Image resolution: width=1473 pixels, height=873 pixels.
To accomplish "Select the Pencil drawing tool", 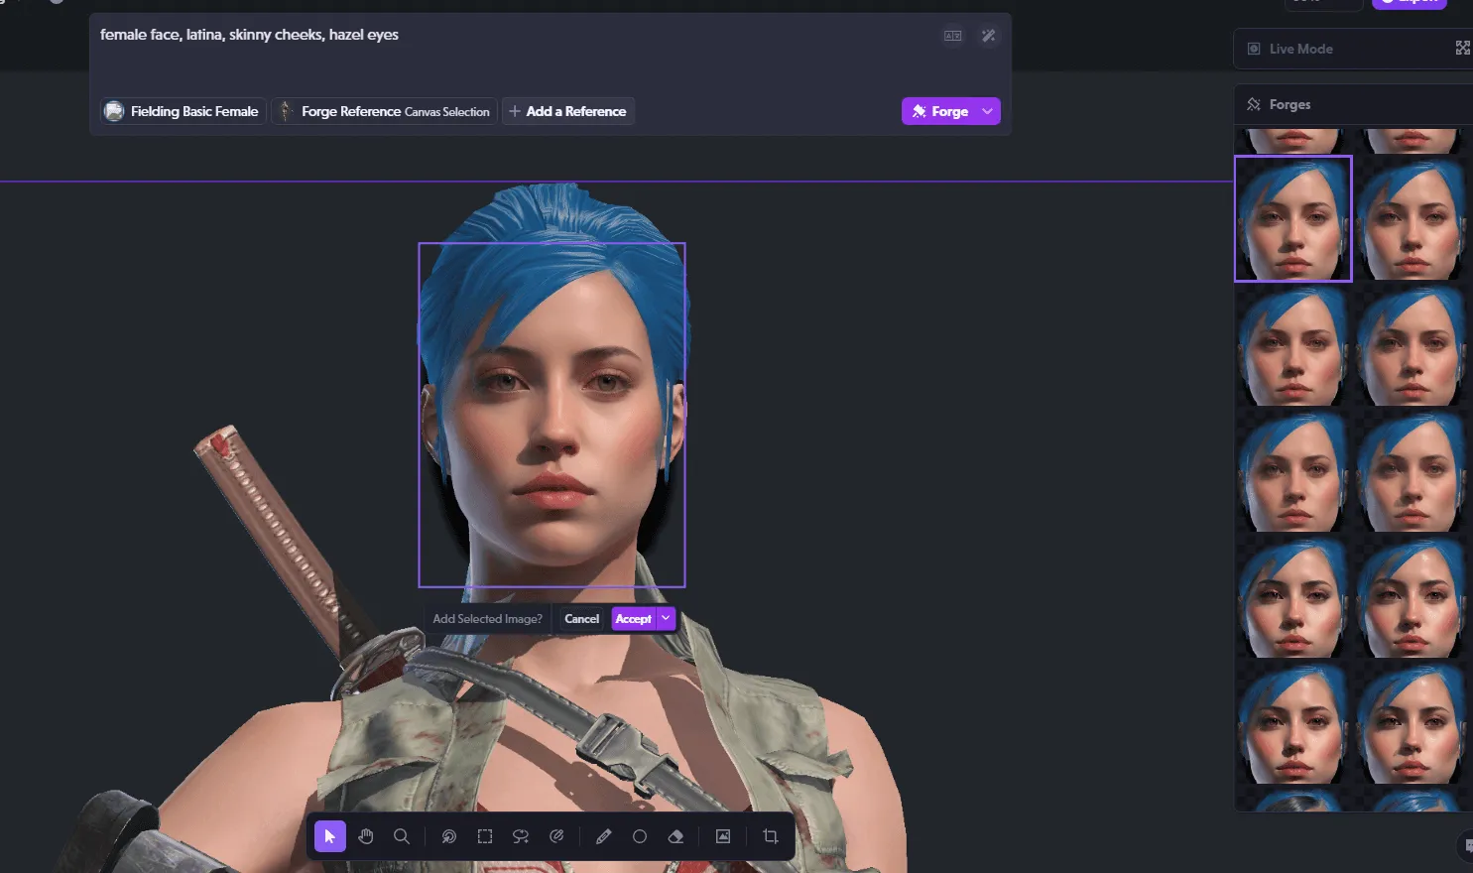I will point(603,836).
